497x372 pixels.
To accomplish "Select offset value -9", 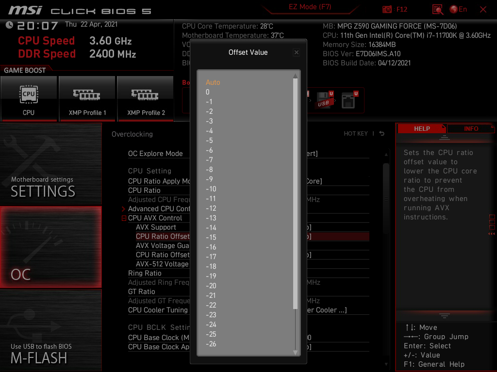I will coord(209,179).
